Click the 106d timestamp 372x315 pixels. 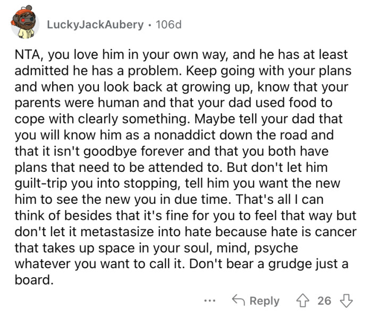point(168,24)
